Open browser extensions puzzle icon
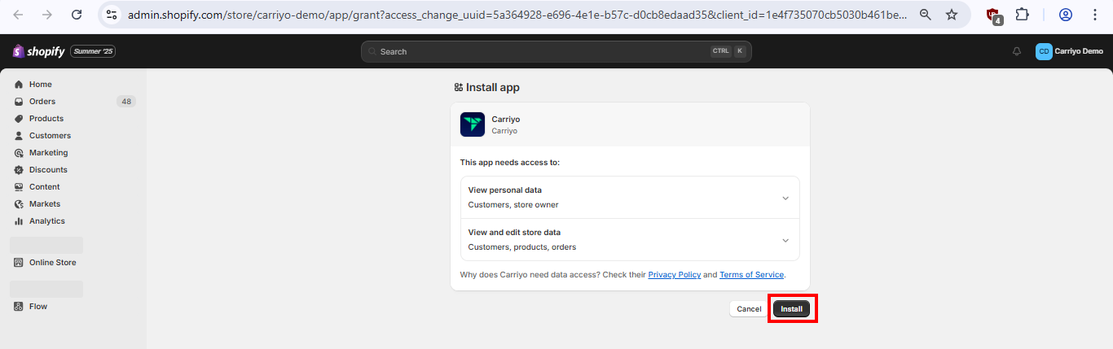This screenshot has height=349, width=1113. point(1022,15)
